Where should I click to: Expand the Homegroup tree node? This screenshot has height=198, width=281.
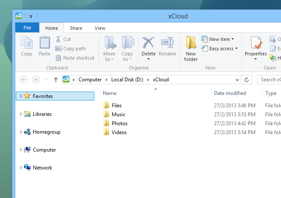[x=21, y=132]
